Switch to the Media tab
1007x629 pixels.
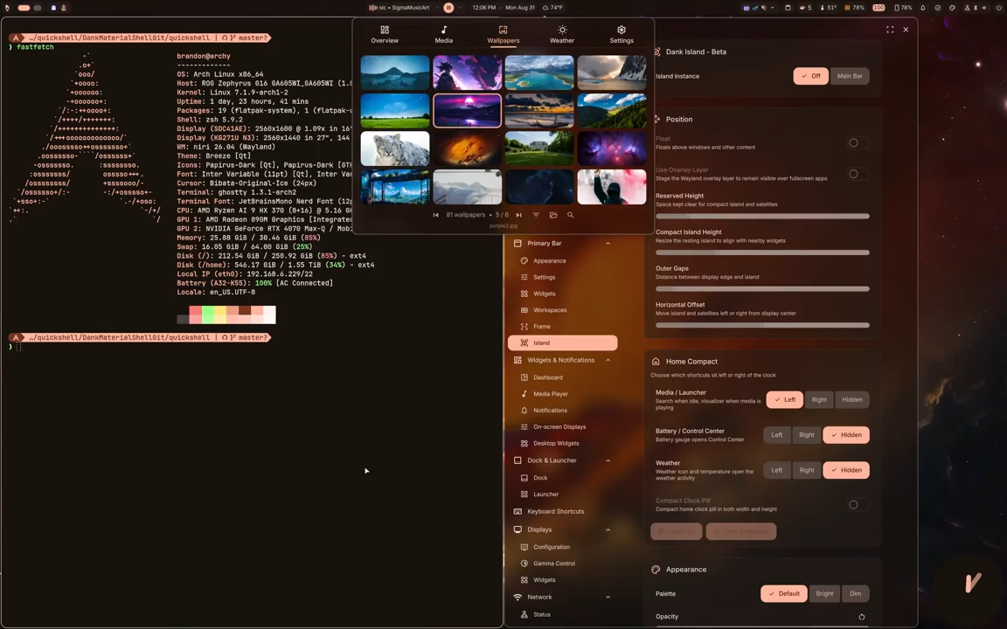point(443,34)
